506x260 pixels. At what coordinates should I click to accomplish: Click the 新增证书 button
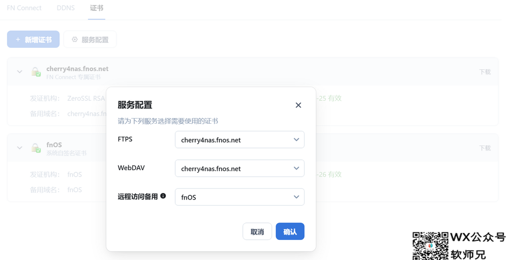[33, 39]
